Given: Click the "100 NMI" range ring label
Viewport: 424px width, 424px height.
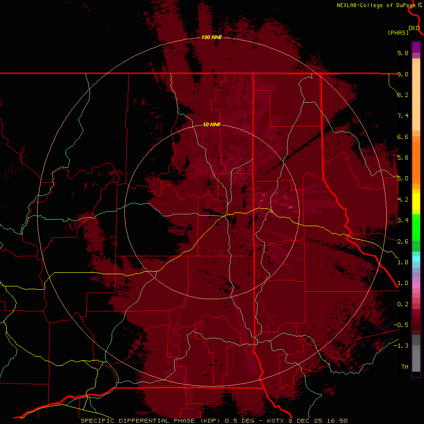Looking at the screenshot, I should point(212,37).
